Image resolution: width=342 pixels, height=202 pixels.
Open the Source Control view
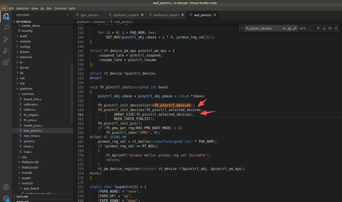6,39
